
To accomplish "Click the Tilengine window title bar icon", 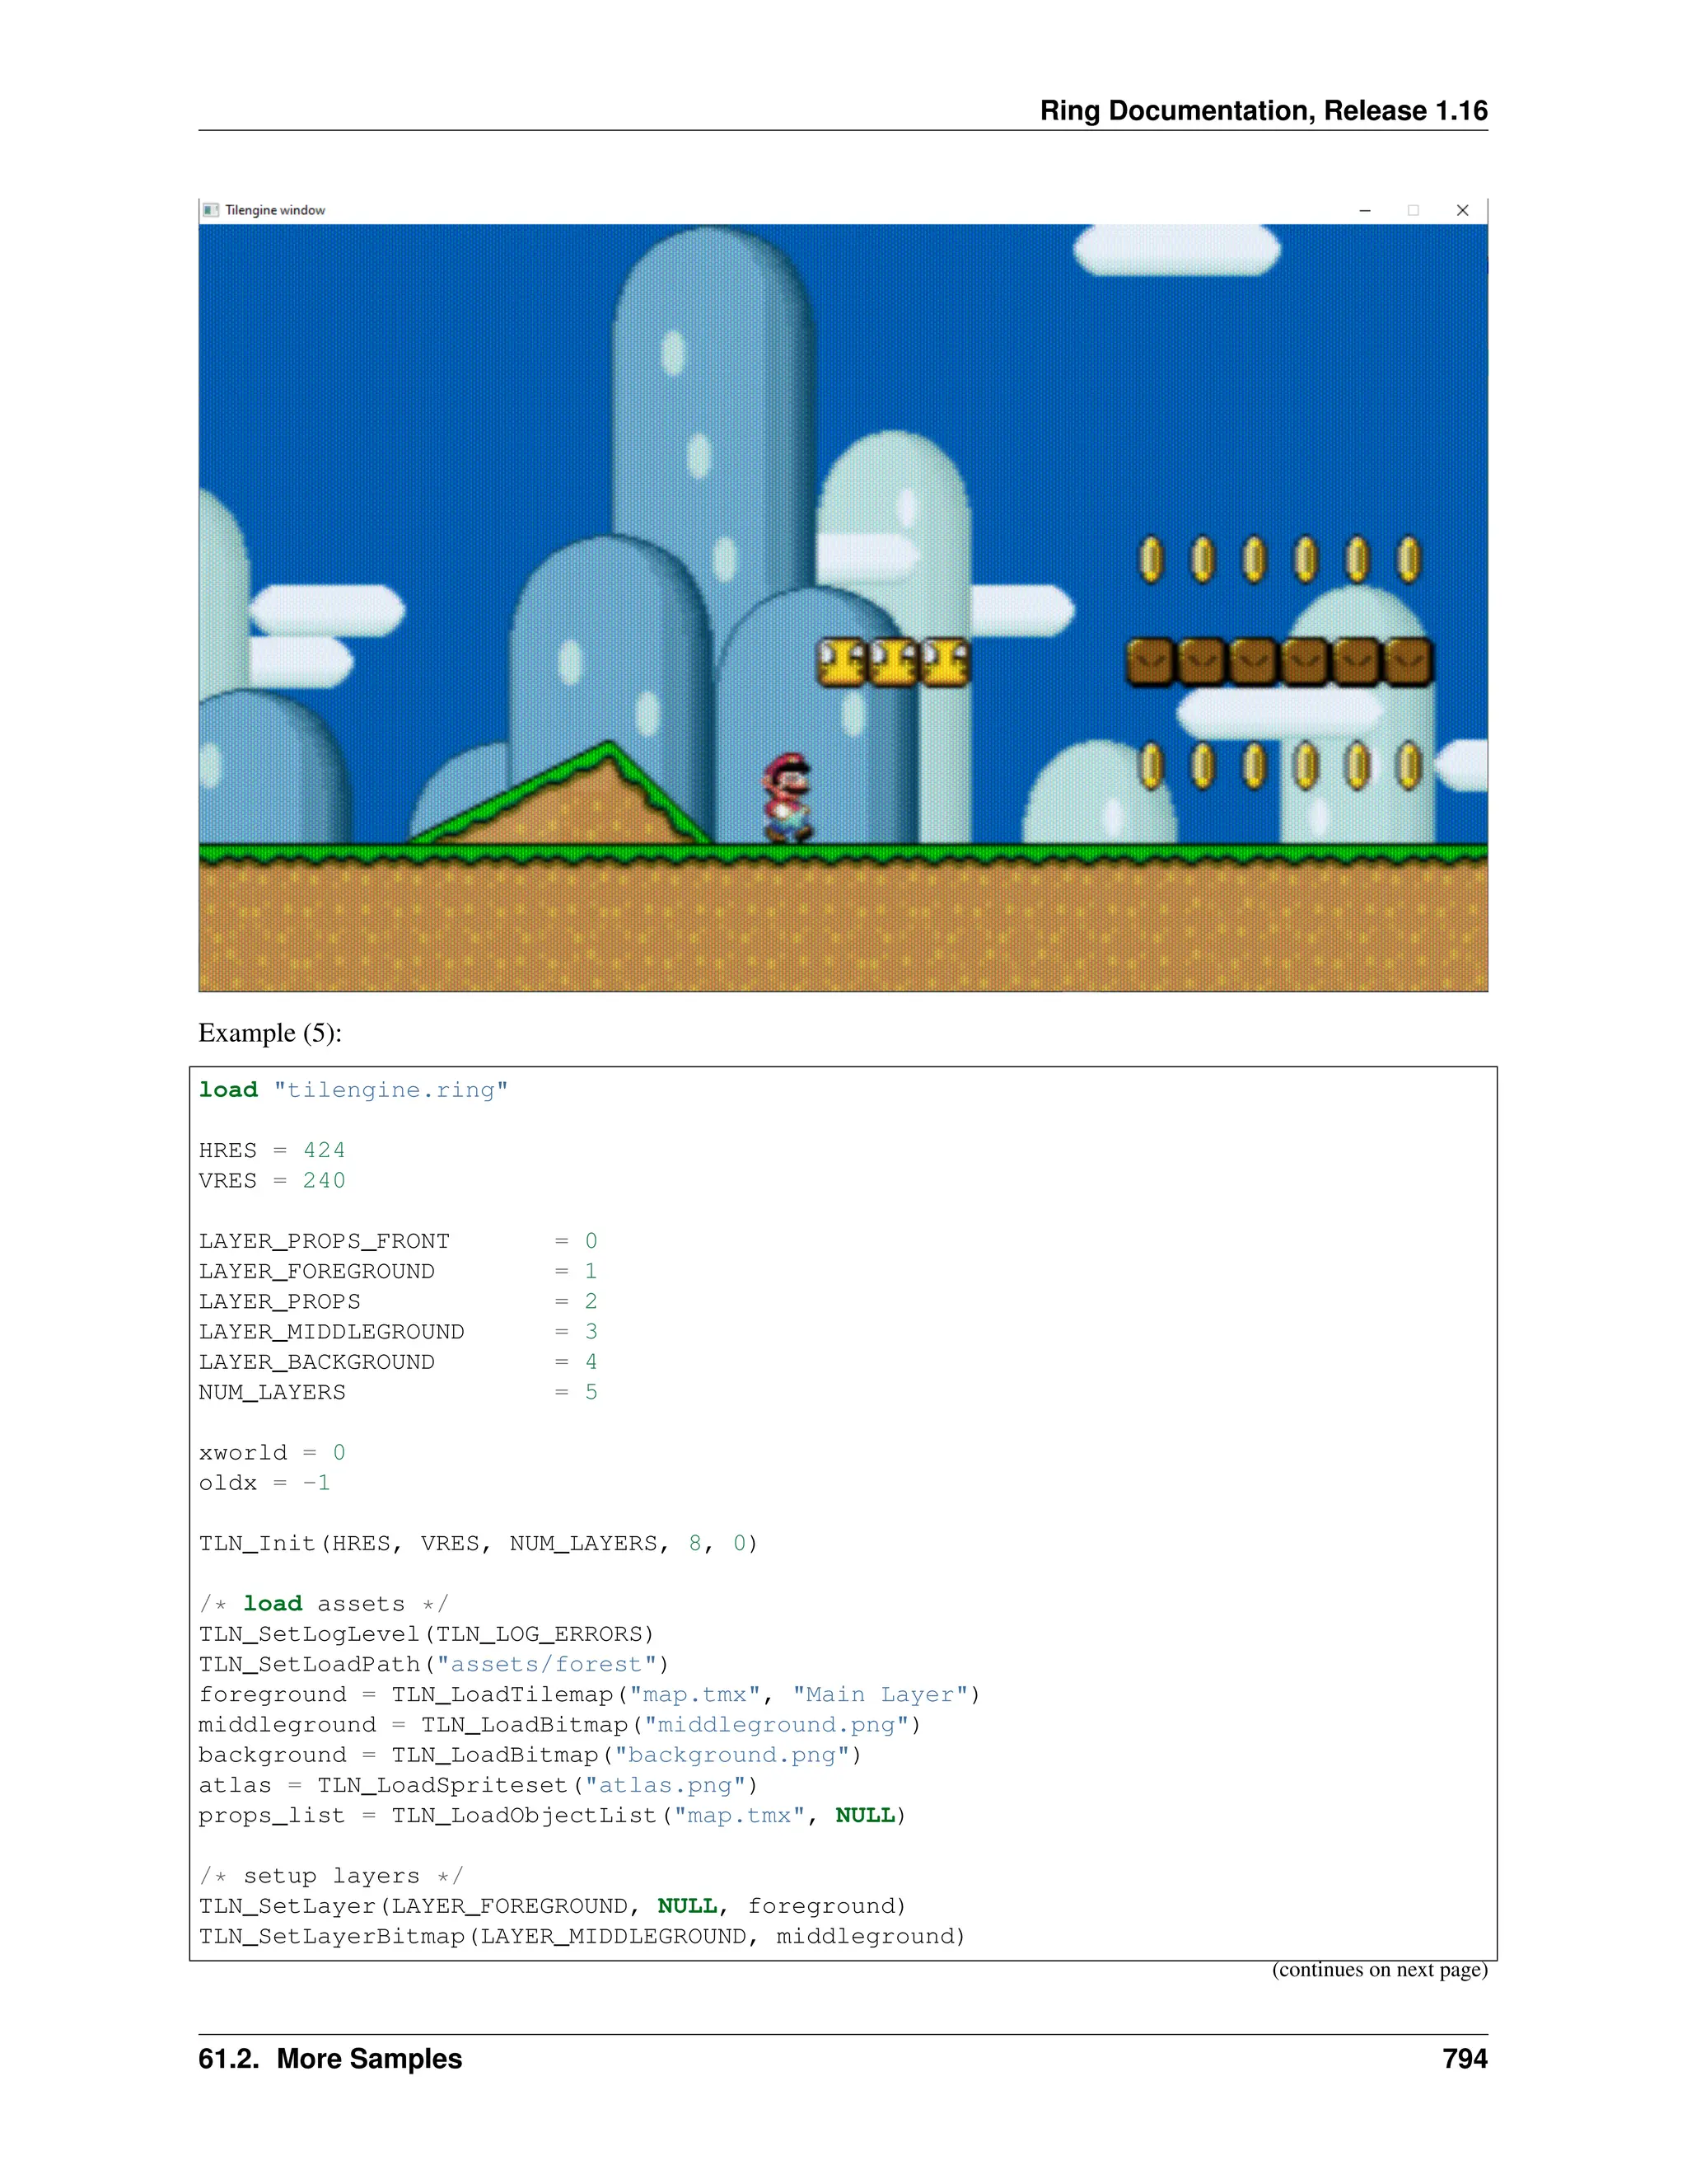I will pyautogui.click(x=211, y=210).
